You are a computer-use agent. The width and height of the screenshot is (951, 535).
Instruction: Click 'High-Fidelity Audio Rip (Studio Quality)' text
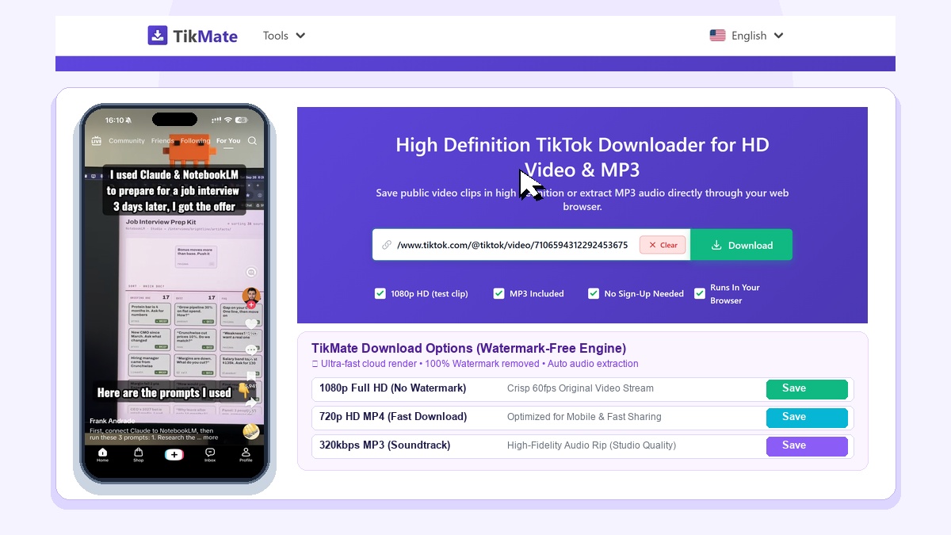[x=591, y=445]
